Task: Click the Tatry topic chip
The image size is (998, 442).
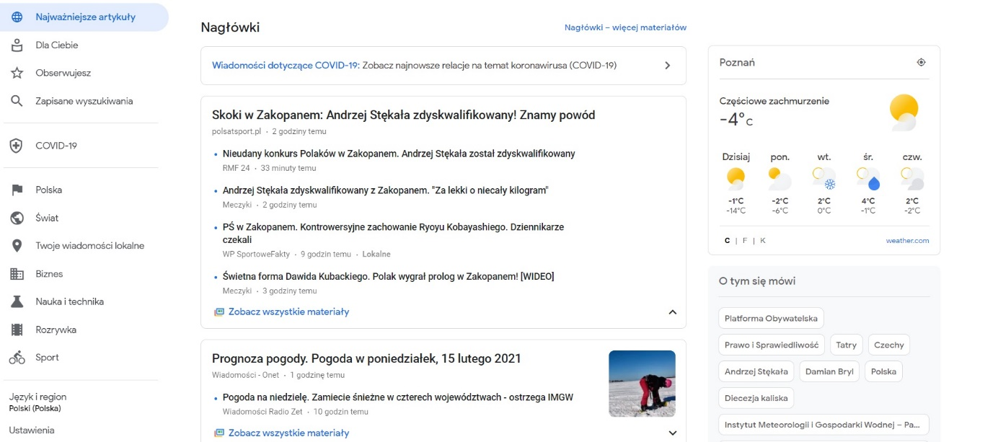Action: point(846,345)
